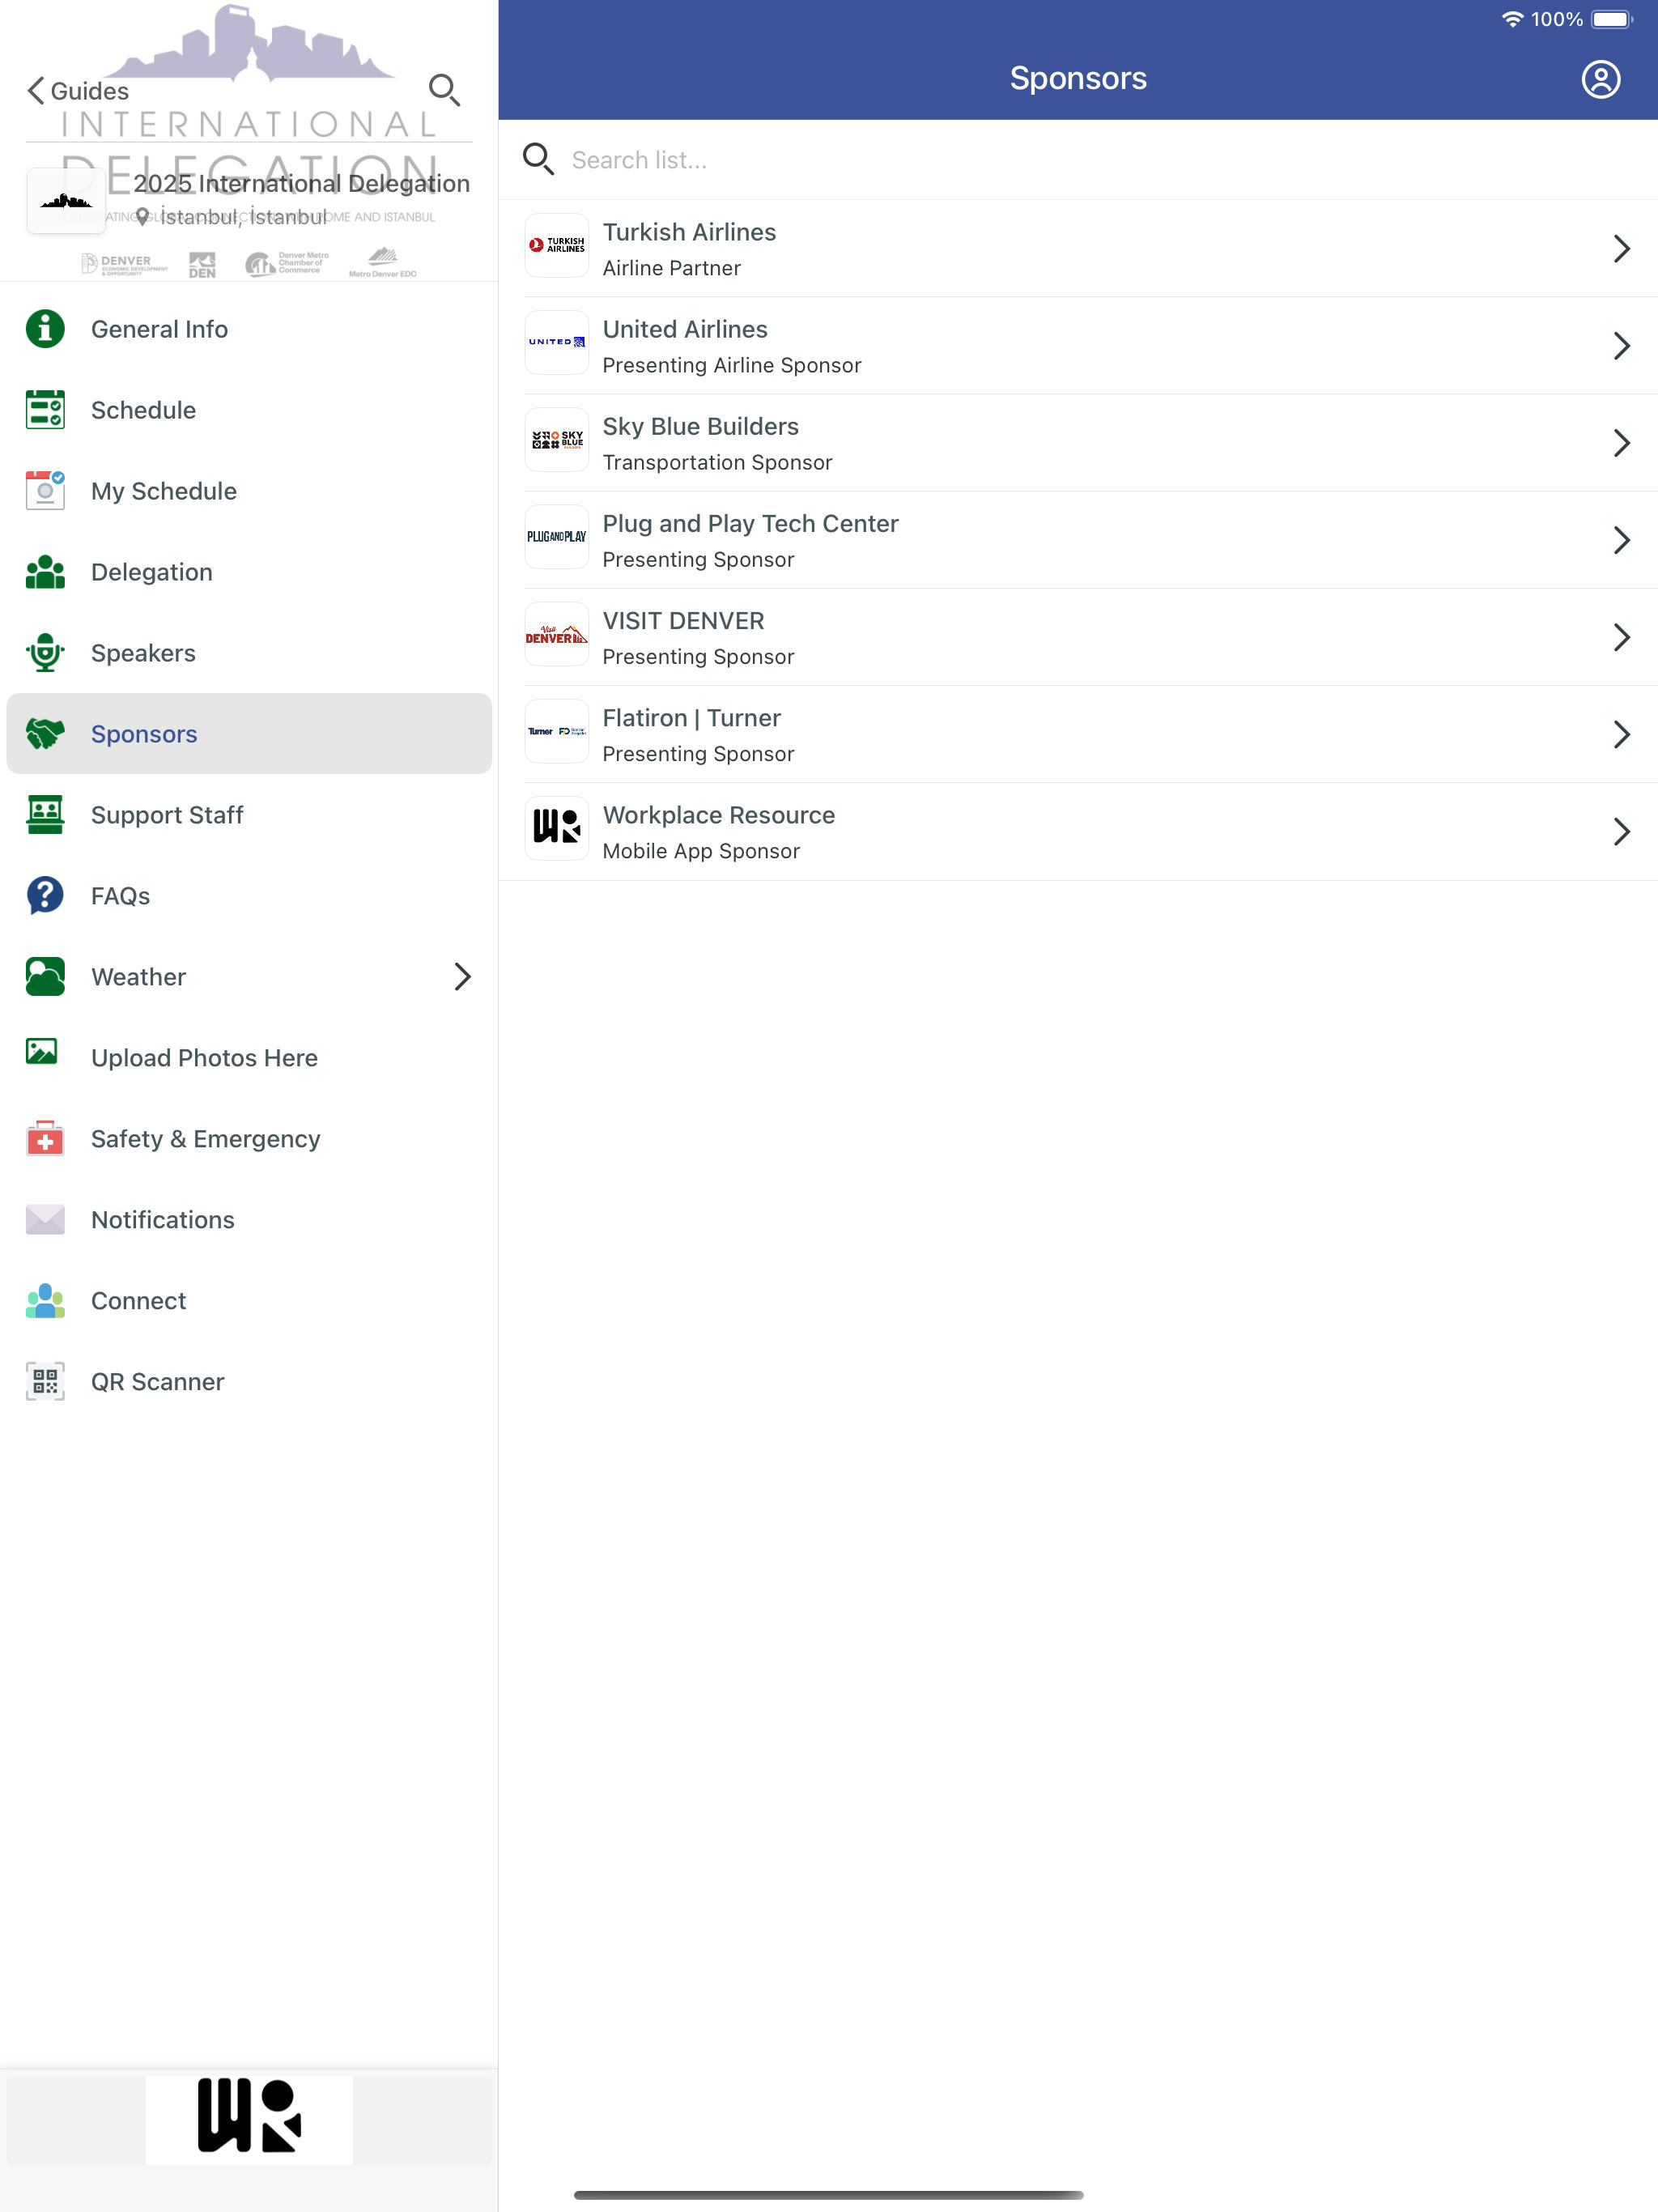1658x2212 pixels.
Task: Select the Notifications label
Action: pyautogui.click(x=163, y=1220)
